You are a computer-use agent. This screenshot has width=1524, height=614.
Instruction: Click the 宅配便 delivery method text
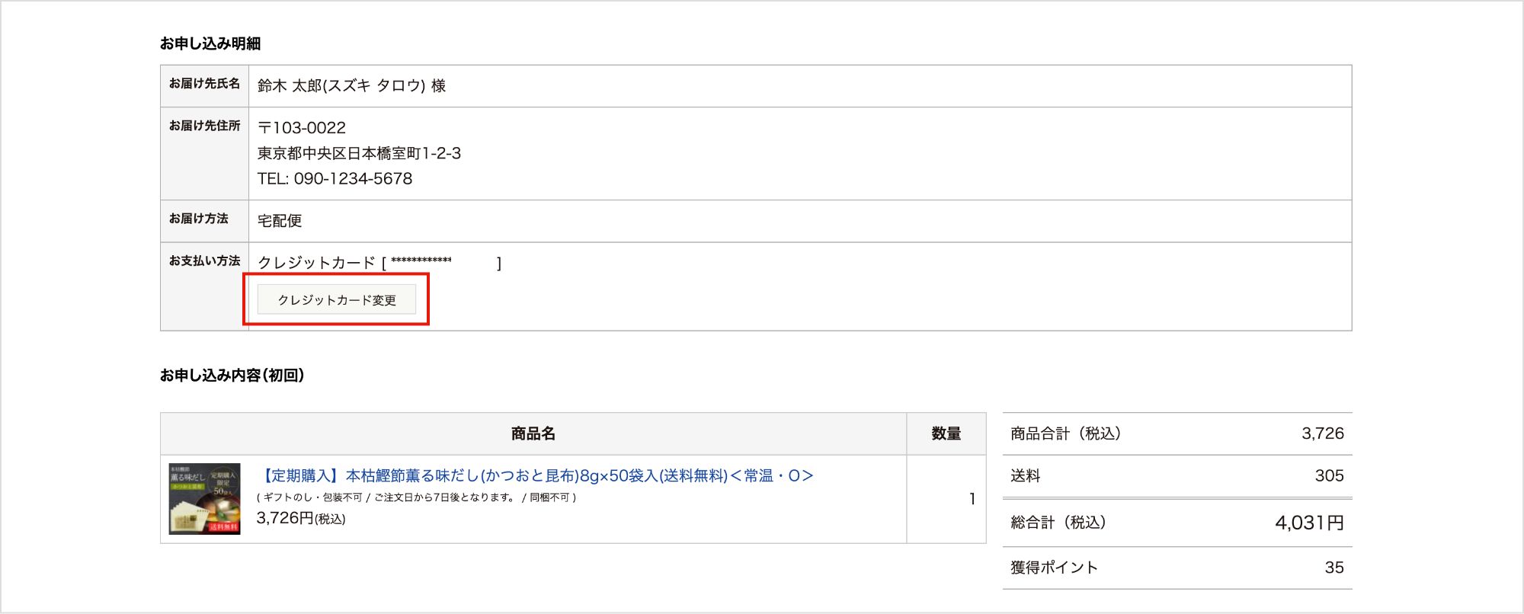tap(280, 221)
